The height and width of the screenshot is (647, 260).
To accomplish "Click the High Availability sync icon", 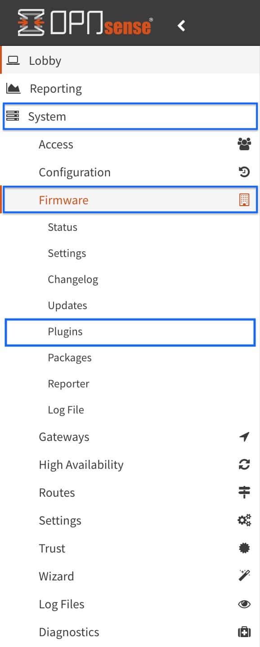I will tap(244, 464).
